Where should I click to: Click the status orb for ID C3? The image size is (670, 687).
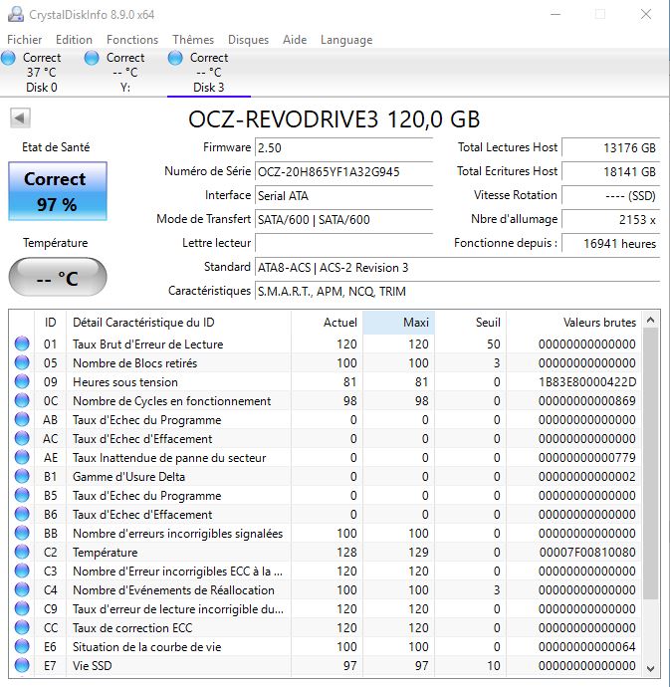pyautogui.click(x=22, y=571)
